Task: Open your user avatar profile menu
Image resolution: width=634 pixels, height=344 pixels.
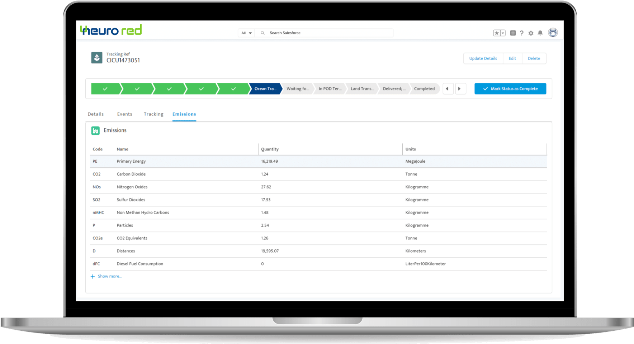Action: click(553, 33)
